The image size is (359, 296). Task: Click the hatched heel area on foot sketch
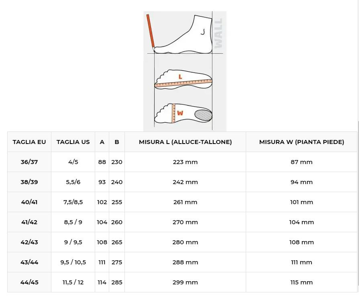point(203,115)
